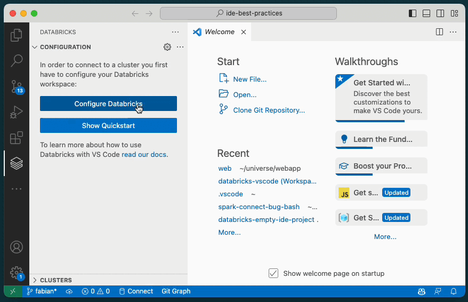
Task: Open recent databricks-empty-ide-project
Action: click(266, 219)
